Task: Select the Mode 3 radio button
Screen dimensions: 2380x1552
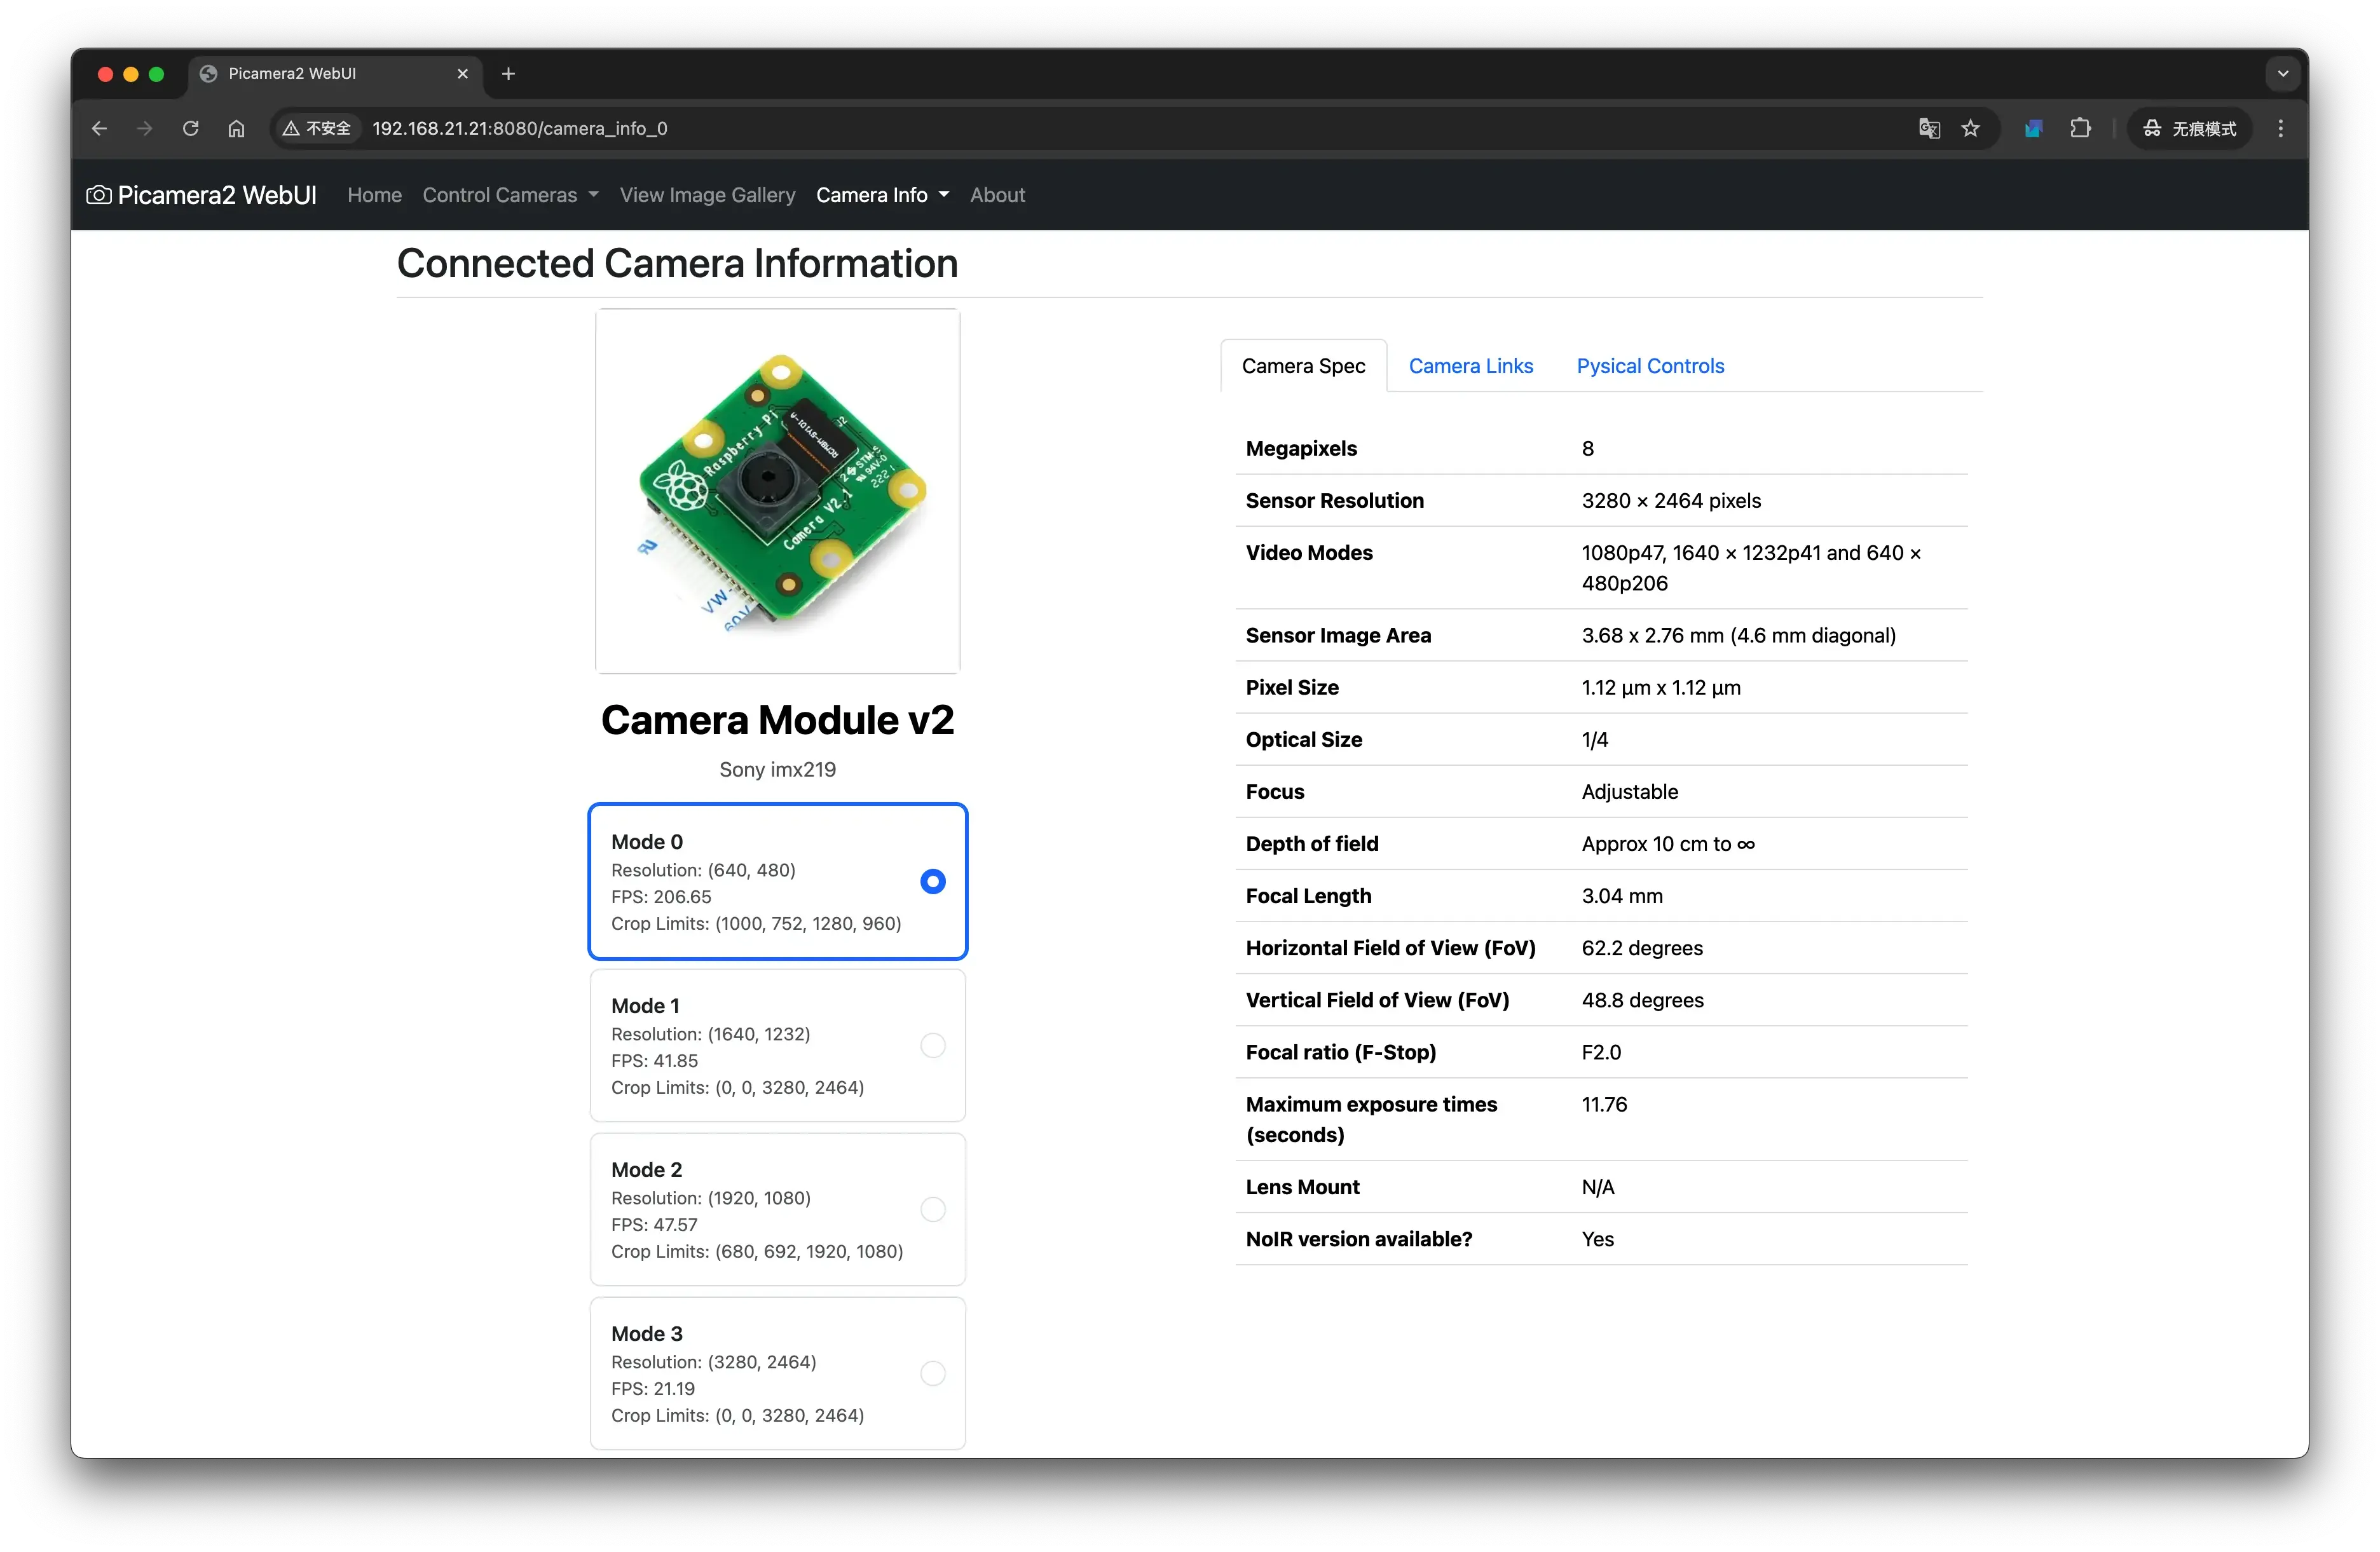Action: point(932,1373)
